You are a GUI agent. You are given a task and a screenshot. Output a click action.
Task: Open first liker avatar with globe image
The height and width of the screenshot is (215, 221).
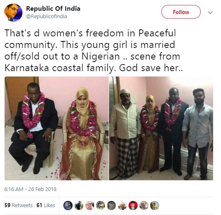coord(68,205)
